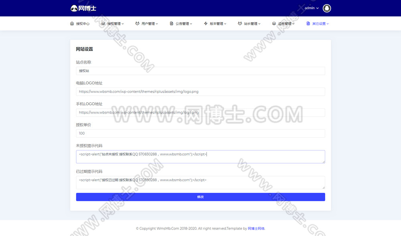Click the 网站设置 heading
Screen dimensions: 401x236
pos(84,49)
